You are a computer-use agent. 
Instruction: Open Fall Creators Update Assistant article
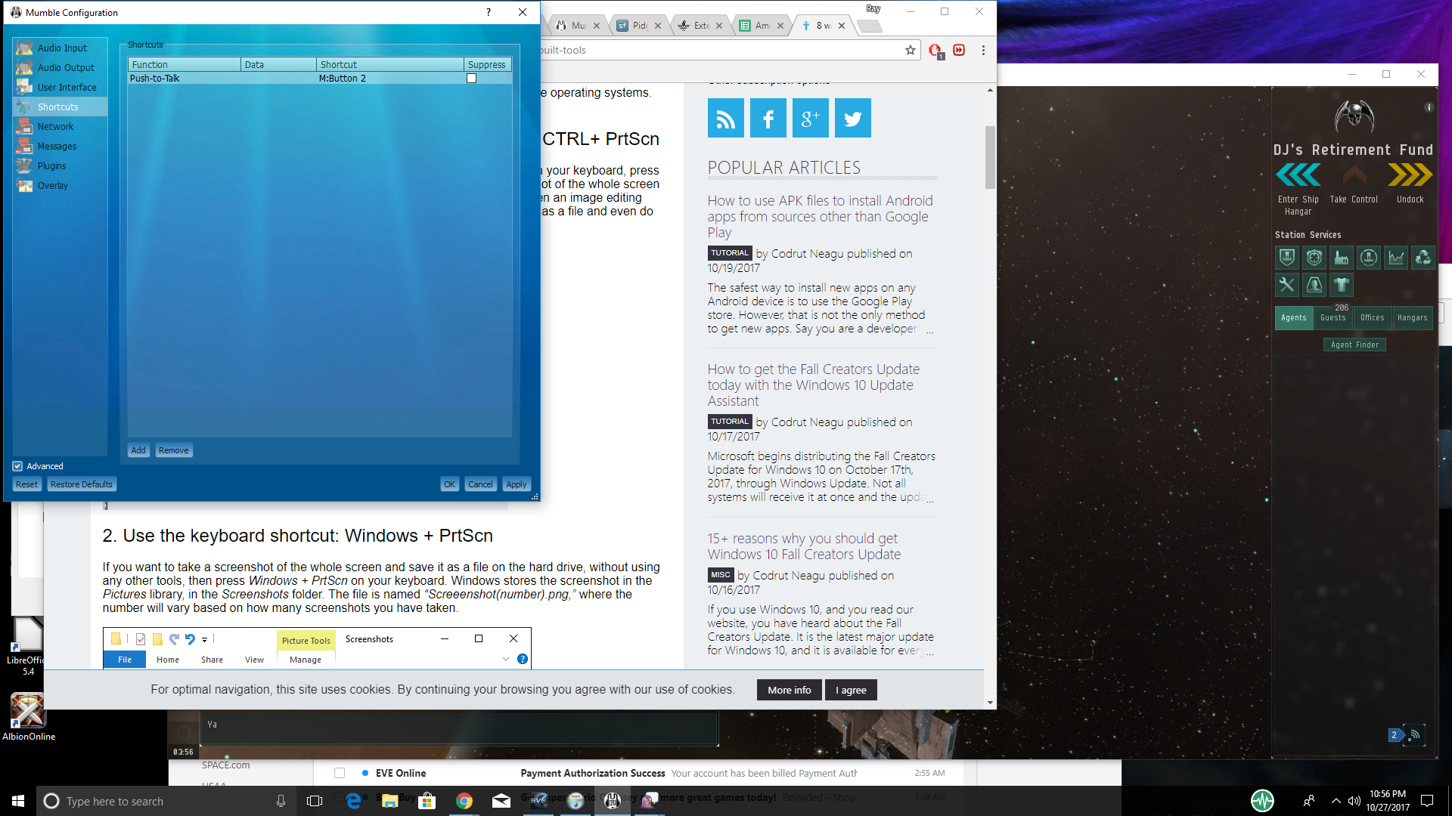pos(814,385)
